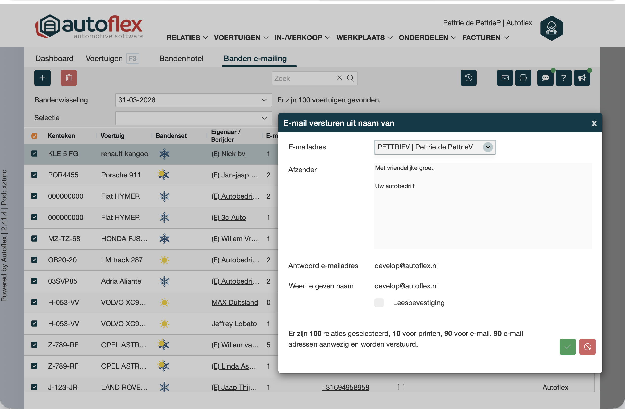Expand the RELATIES menu
Screen dimensions: 625x409
tap(187, 38)
